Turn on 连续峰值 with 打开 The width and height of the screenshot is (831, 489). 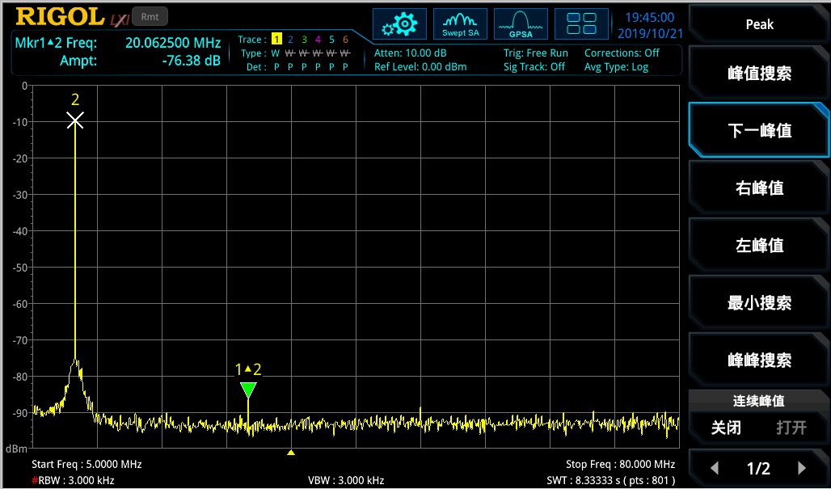[x=791, y=428]
